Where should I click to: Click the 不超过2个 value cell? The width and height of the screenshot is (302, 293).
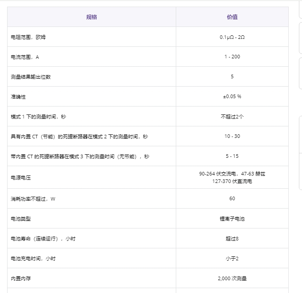232,117
